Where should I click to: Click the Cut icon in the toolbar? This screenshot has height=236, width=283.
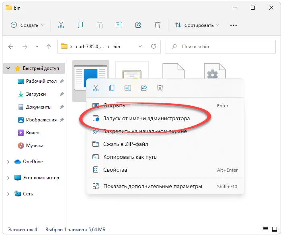pyautogui.click(x=61, y=25)
